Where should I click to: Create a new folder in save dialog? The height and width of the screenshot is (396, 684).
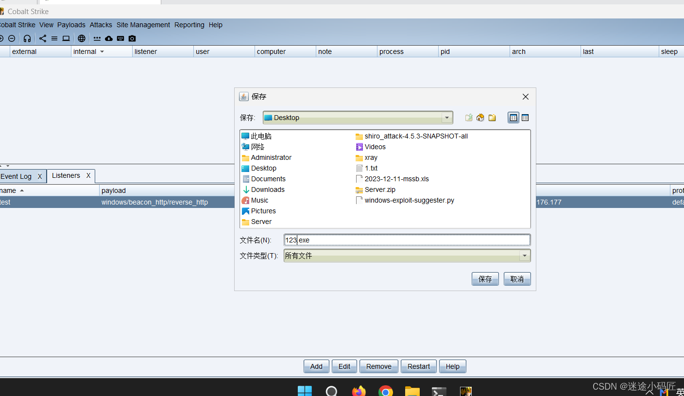[x=492, y=118]
